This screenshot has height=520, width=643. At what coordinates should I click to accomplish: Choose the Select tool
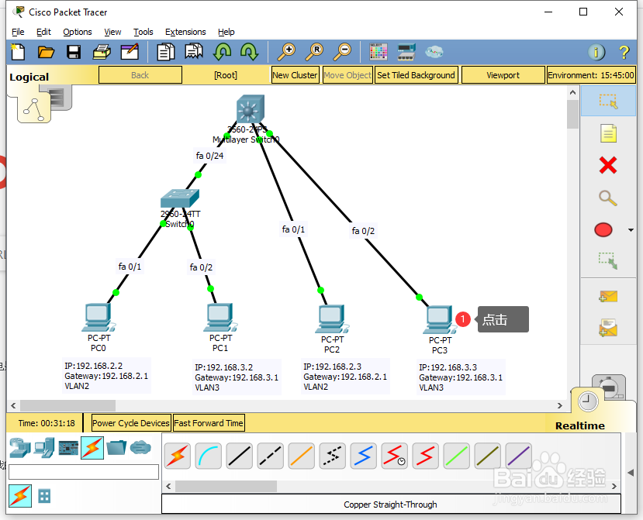point(608,101)
